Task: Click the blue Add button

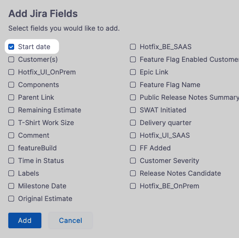Action: pos(25,220)
